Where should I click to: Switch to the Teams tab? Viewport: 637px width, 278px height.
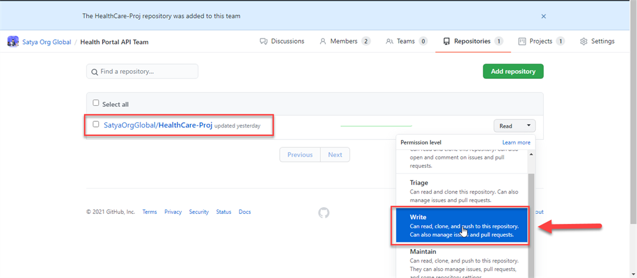coord(406,41)
